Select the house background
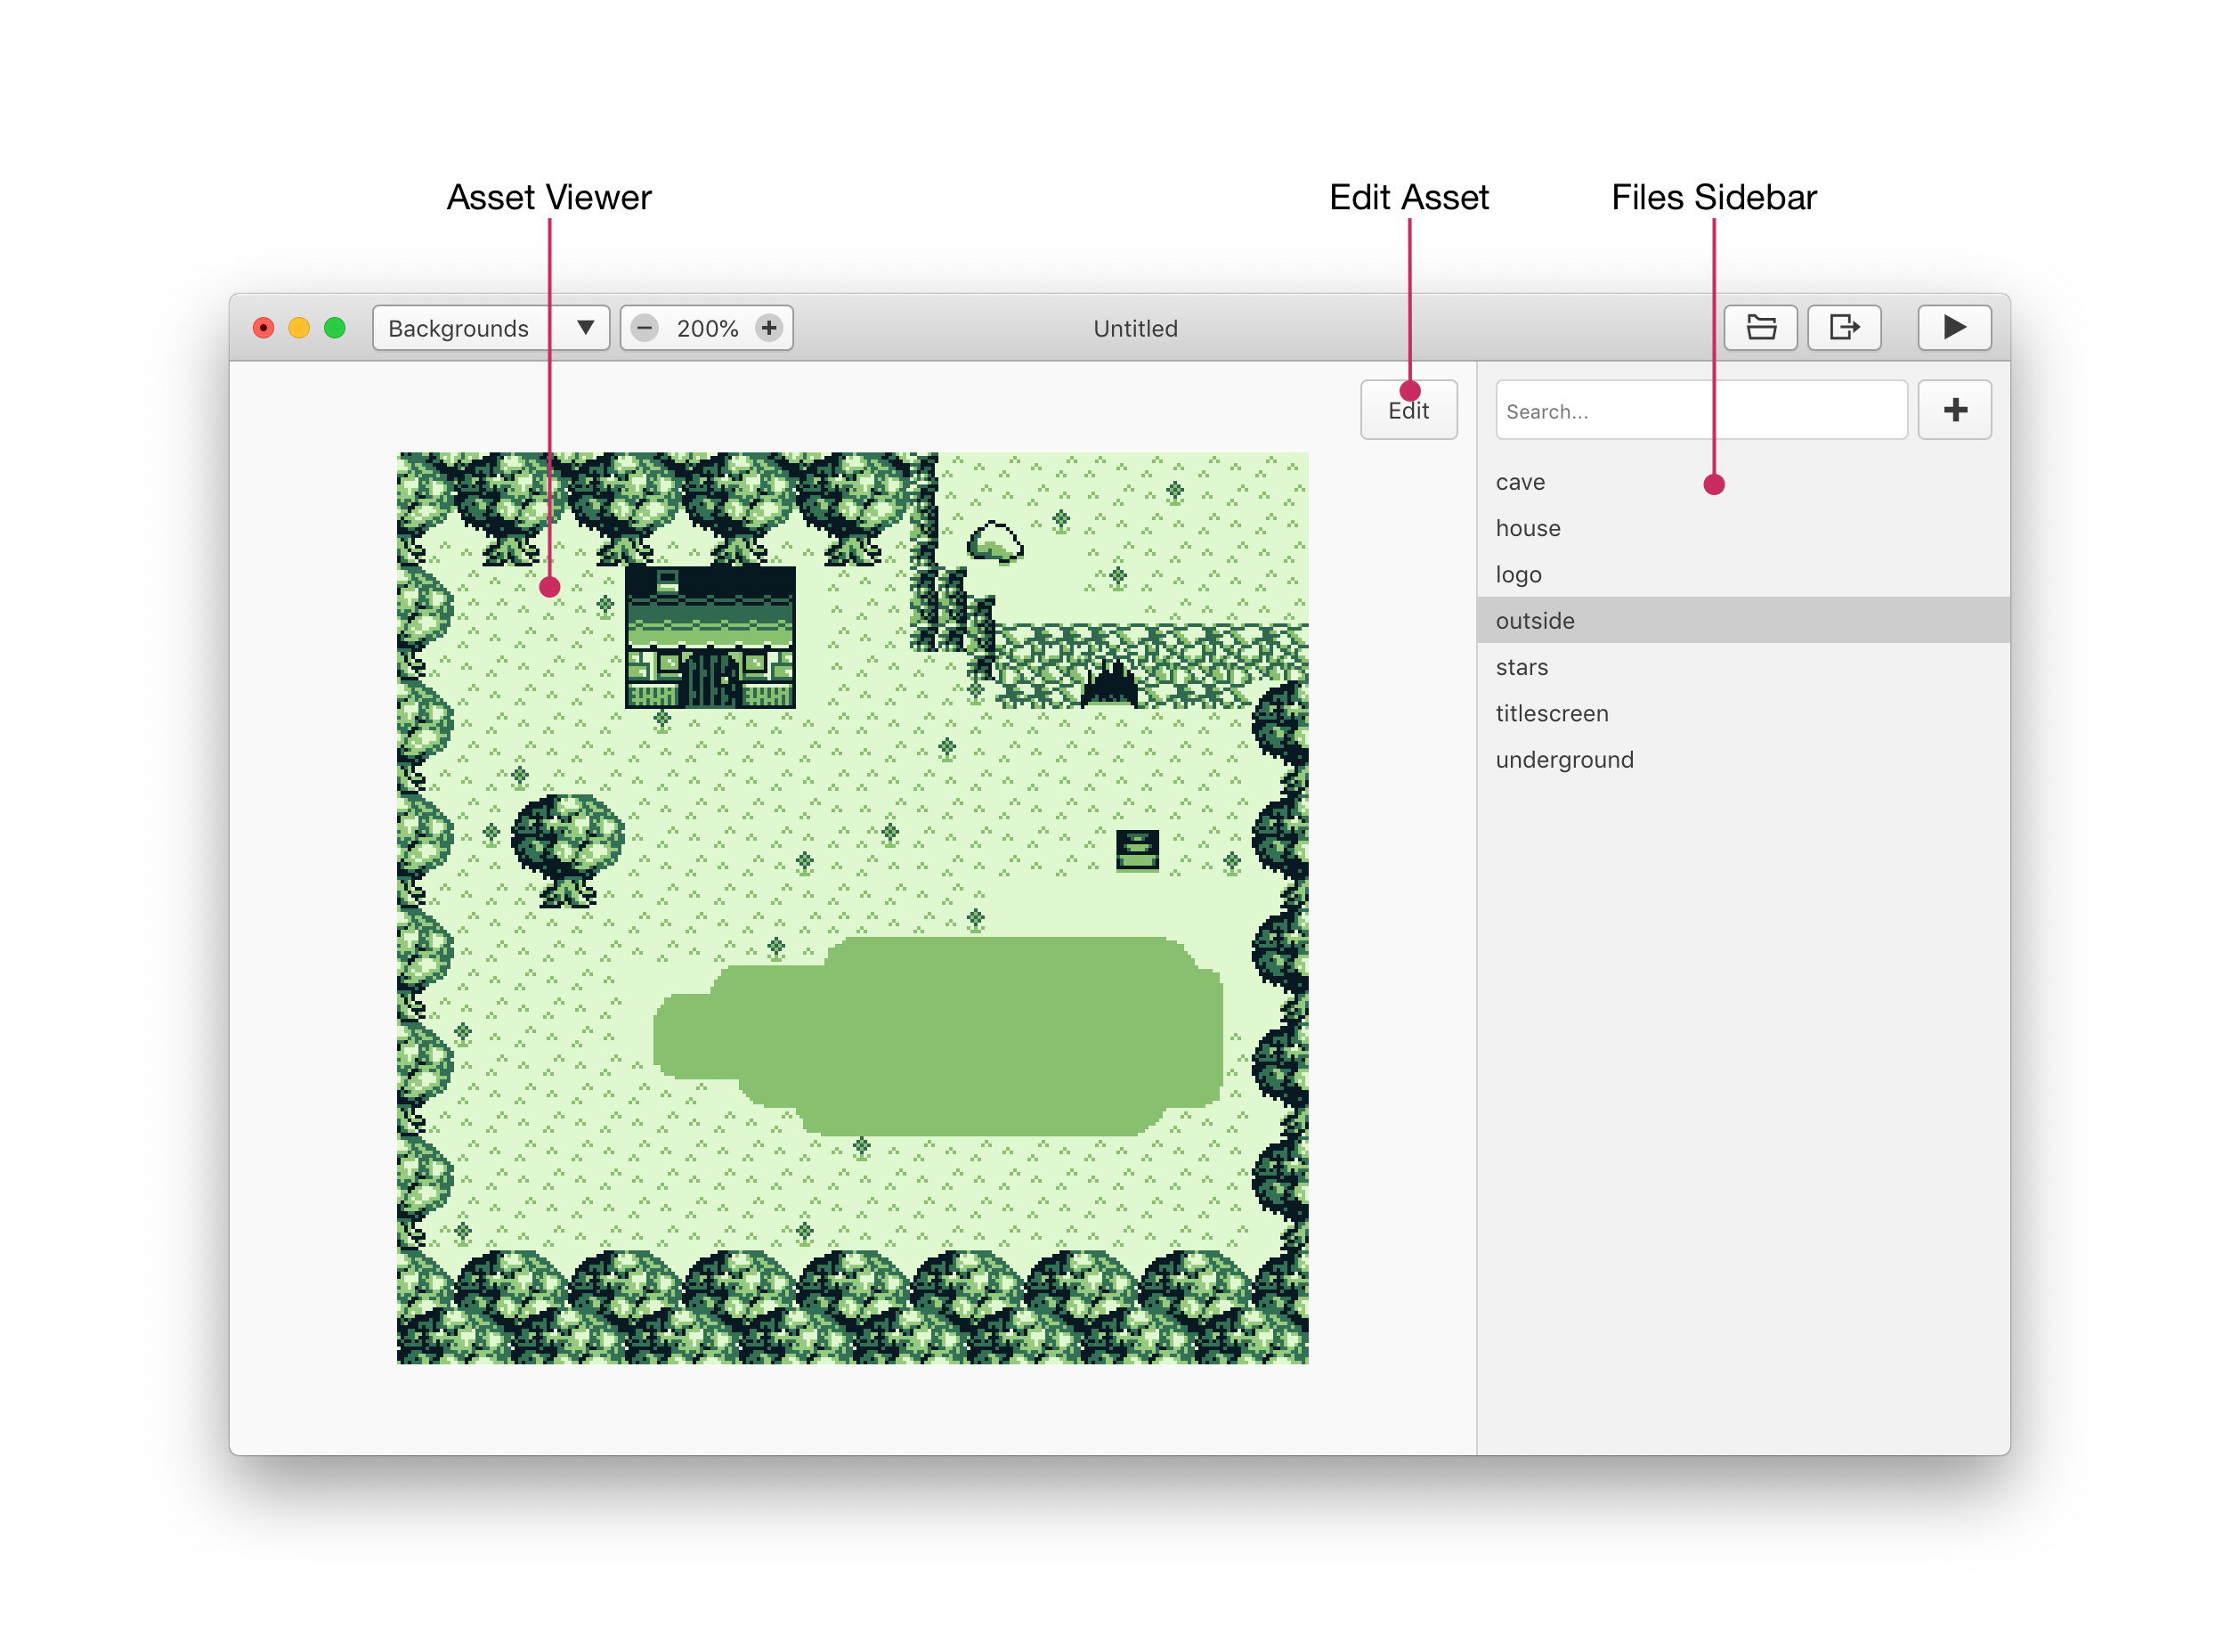Image resolution: width=2240 pixels, height=1652 pixels. tap(1528, 528)
